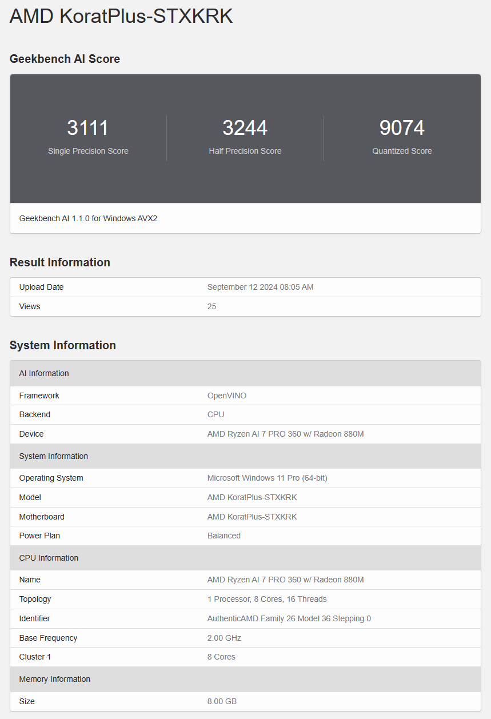491x719 pixels.
Task: Click the Upload Date value
Action: coord(260,287)
